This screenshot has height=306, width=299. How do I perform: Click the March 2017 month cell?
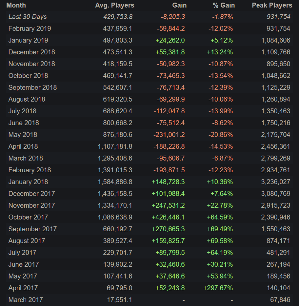26,300
